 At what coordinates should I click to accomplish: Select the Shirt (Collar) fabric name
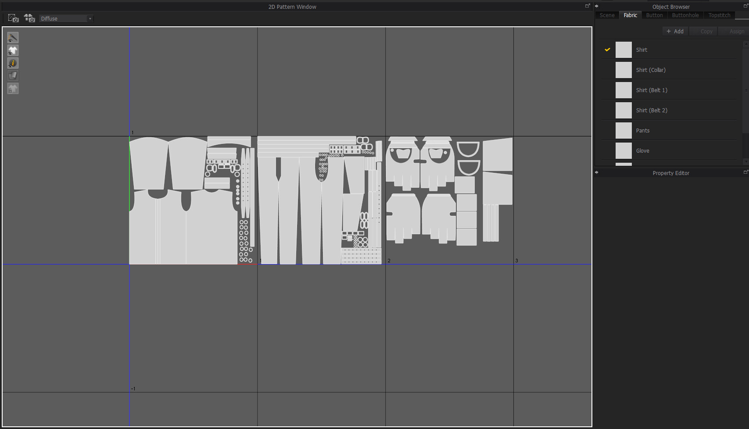[x=651, y=70]
